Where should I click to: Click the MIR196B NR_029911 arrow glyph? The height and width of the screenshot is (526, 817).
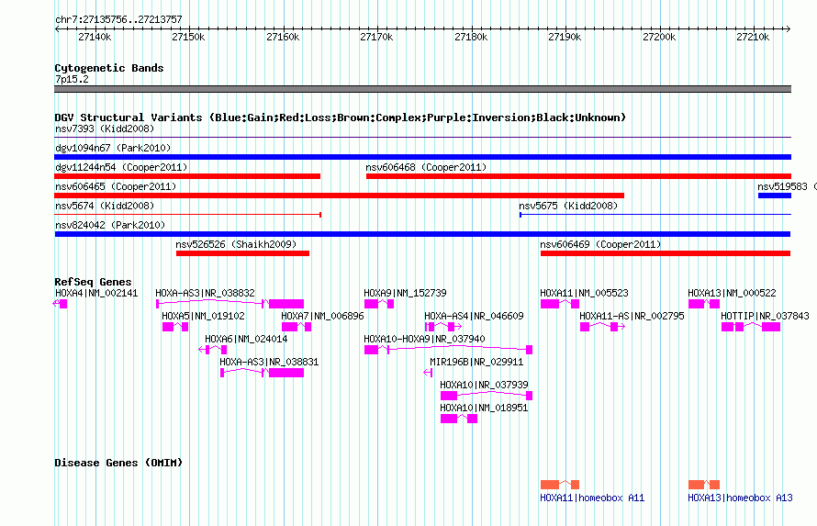pos(428,373)
